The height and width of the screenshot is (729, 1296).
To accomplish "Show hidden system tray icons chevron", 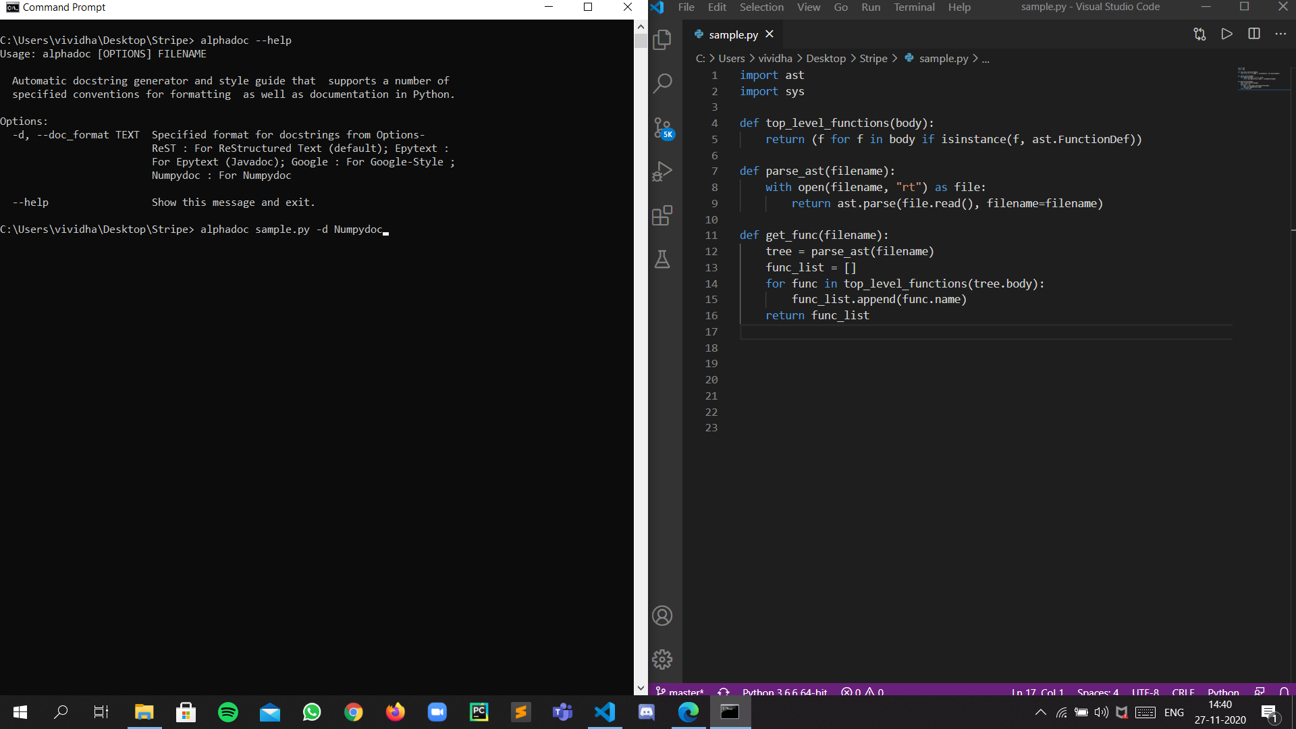I will 1040,712.
